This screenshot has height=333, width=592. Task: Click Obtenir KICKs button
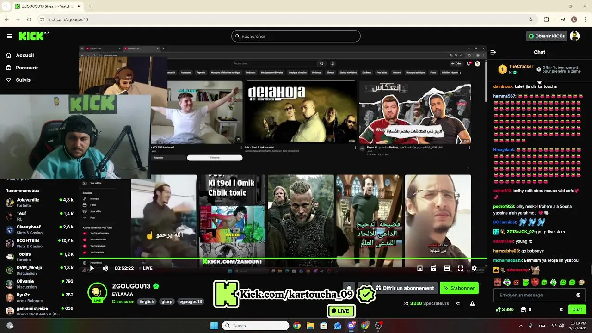coord(547,36)
